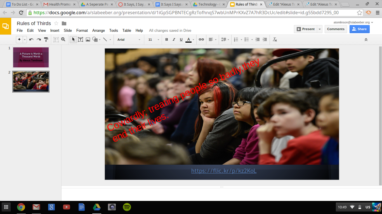Increase indent using toolbar icon

[265, 40]
